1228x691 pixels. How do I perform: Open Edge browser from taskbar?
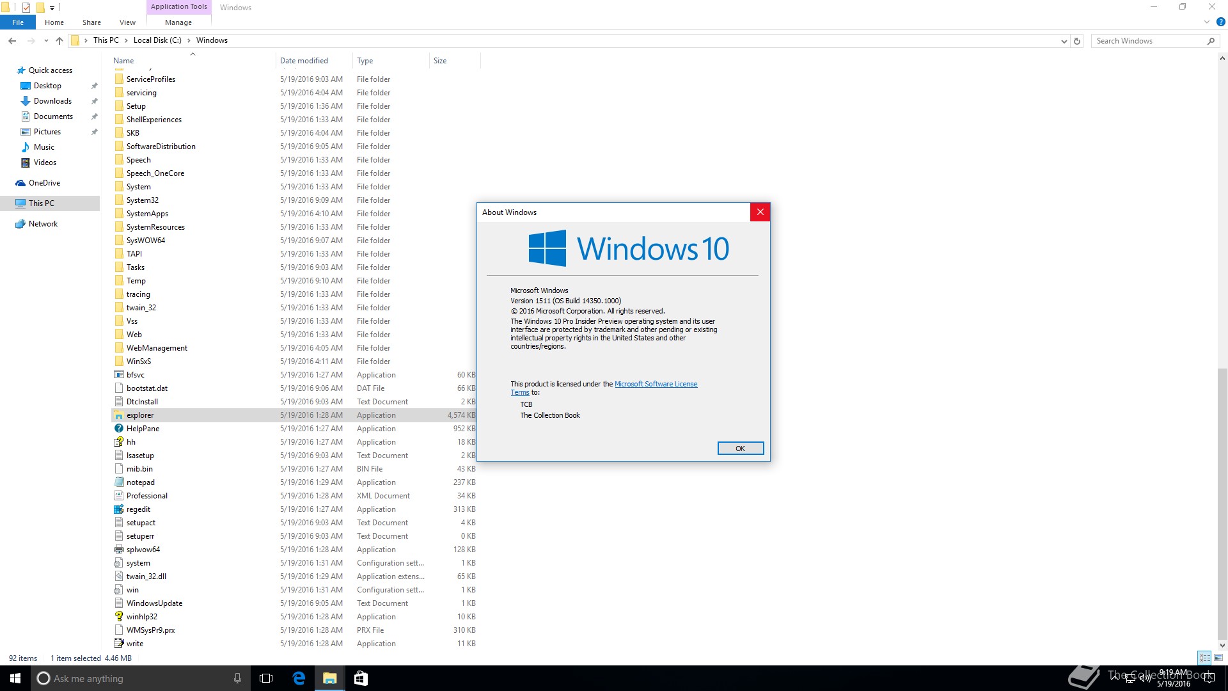299,678
